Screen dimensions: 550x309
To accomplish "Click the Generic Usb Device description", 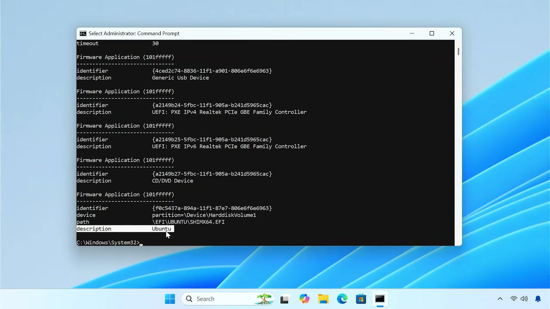I will (x=180, y=78).
